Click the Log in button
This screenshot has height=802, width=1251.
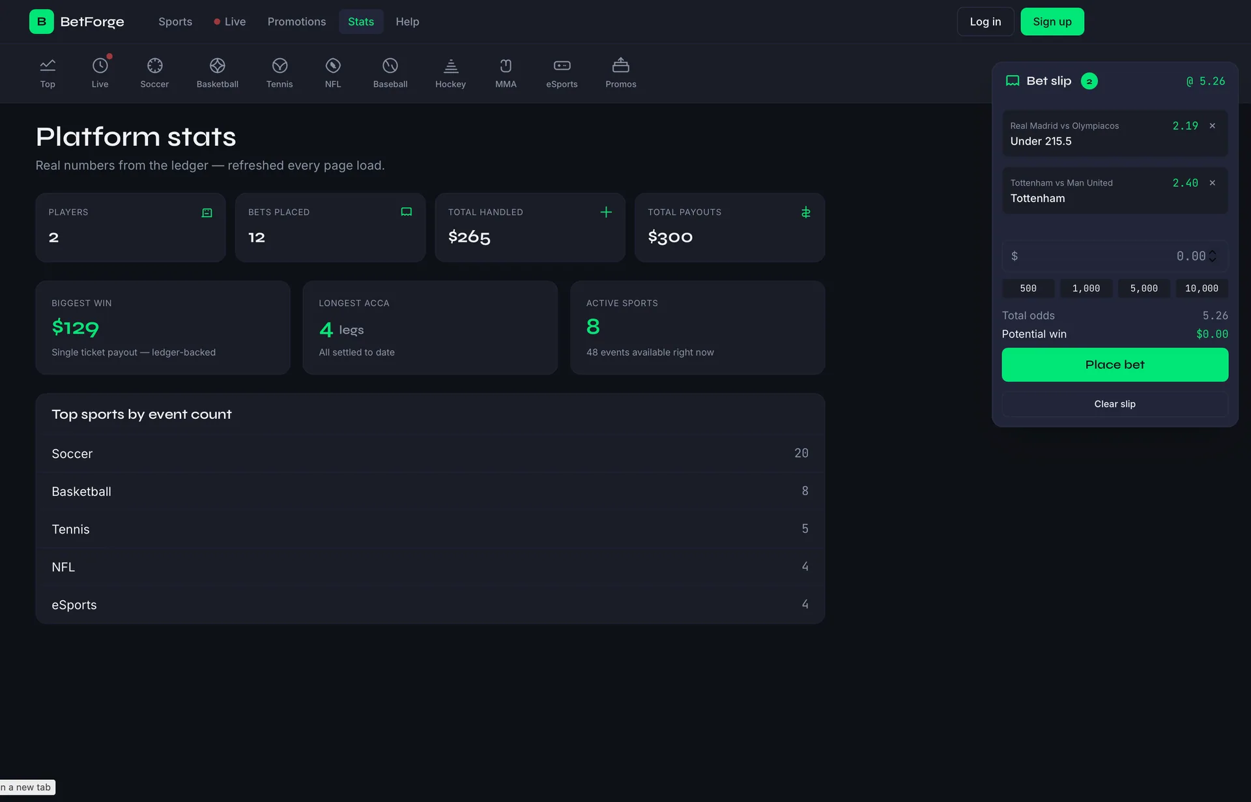coord(985,21)
